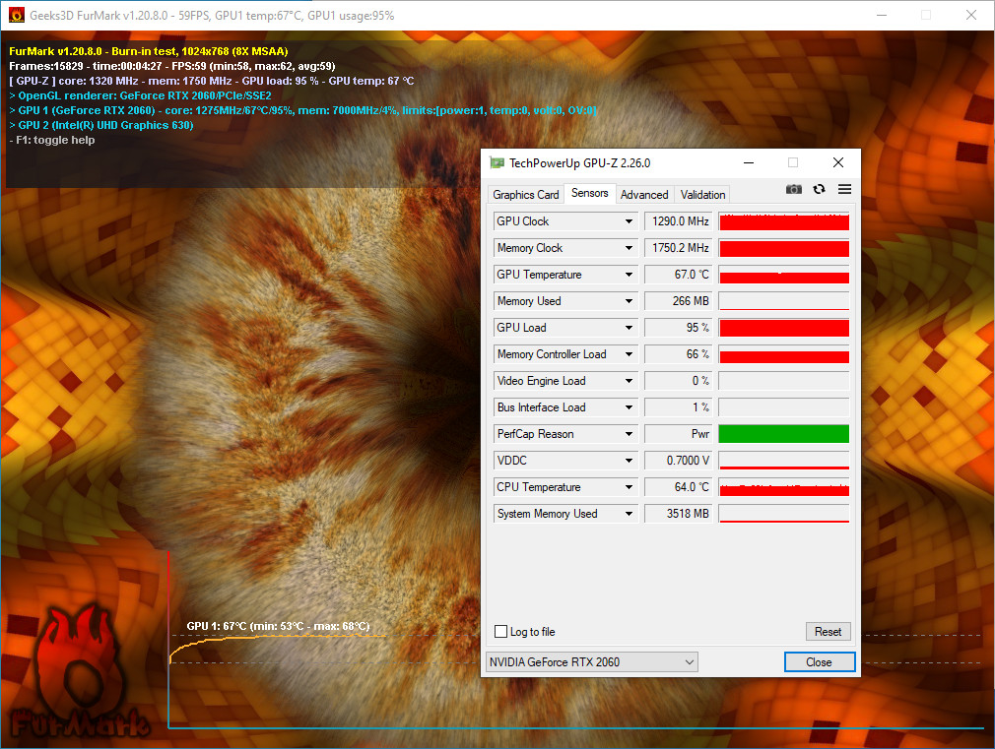Open the NVIDIA GeForce RTX 2060 GPU selector
This screenshot has height=749, width=995.
(x=591, y=662)
